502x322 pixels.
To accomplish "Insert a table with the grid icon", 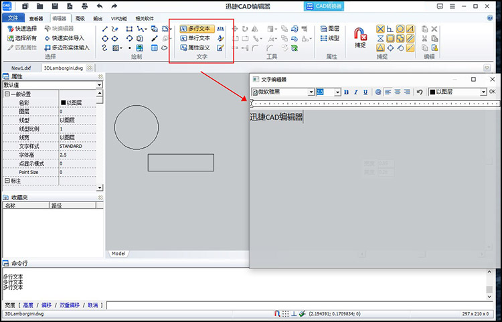I will coord(155,48).
